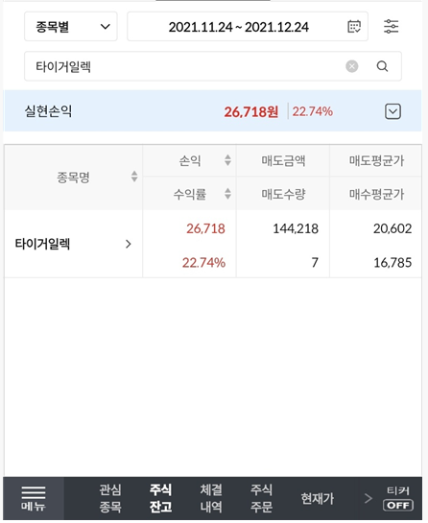Click the bottom bar next arrow
The image size is (428, 523).
coord(368,498)
